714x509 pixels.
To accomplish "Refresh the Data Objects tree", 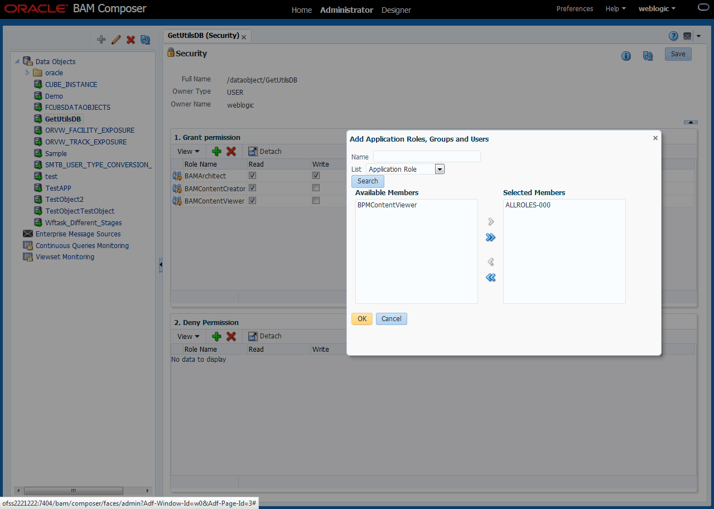I will coord(145,40).
